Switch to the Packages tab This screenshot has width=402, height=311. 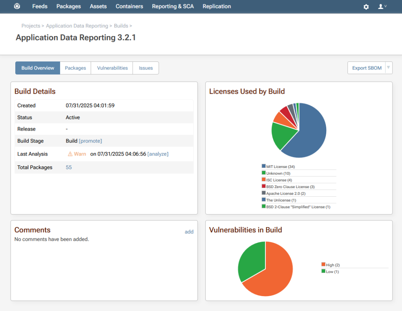(75, 68)
